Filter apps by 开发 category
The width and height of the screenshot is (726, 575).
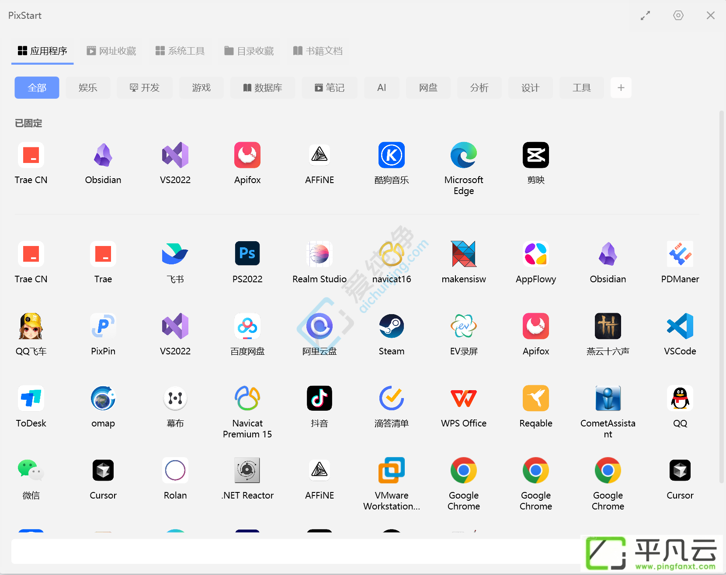click(145, 88)
